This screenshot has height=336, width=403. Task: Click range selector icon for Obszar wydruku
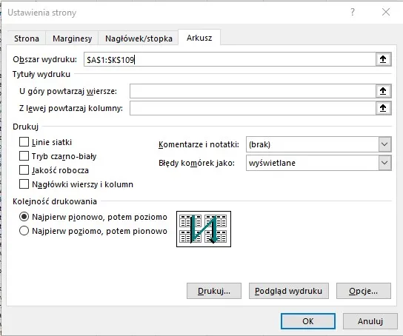(x=383, y=59)
